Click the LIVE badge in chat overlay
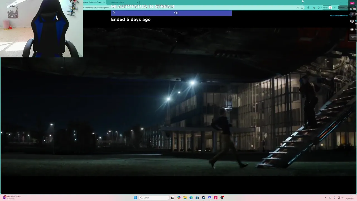Viewport: 357px width, 201px height. point(352,3)
